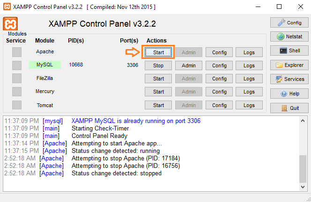This screenshot has height=202, width=311.
Task: Click the log line with PID: 17184
Action: coord(126,158)
